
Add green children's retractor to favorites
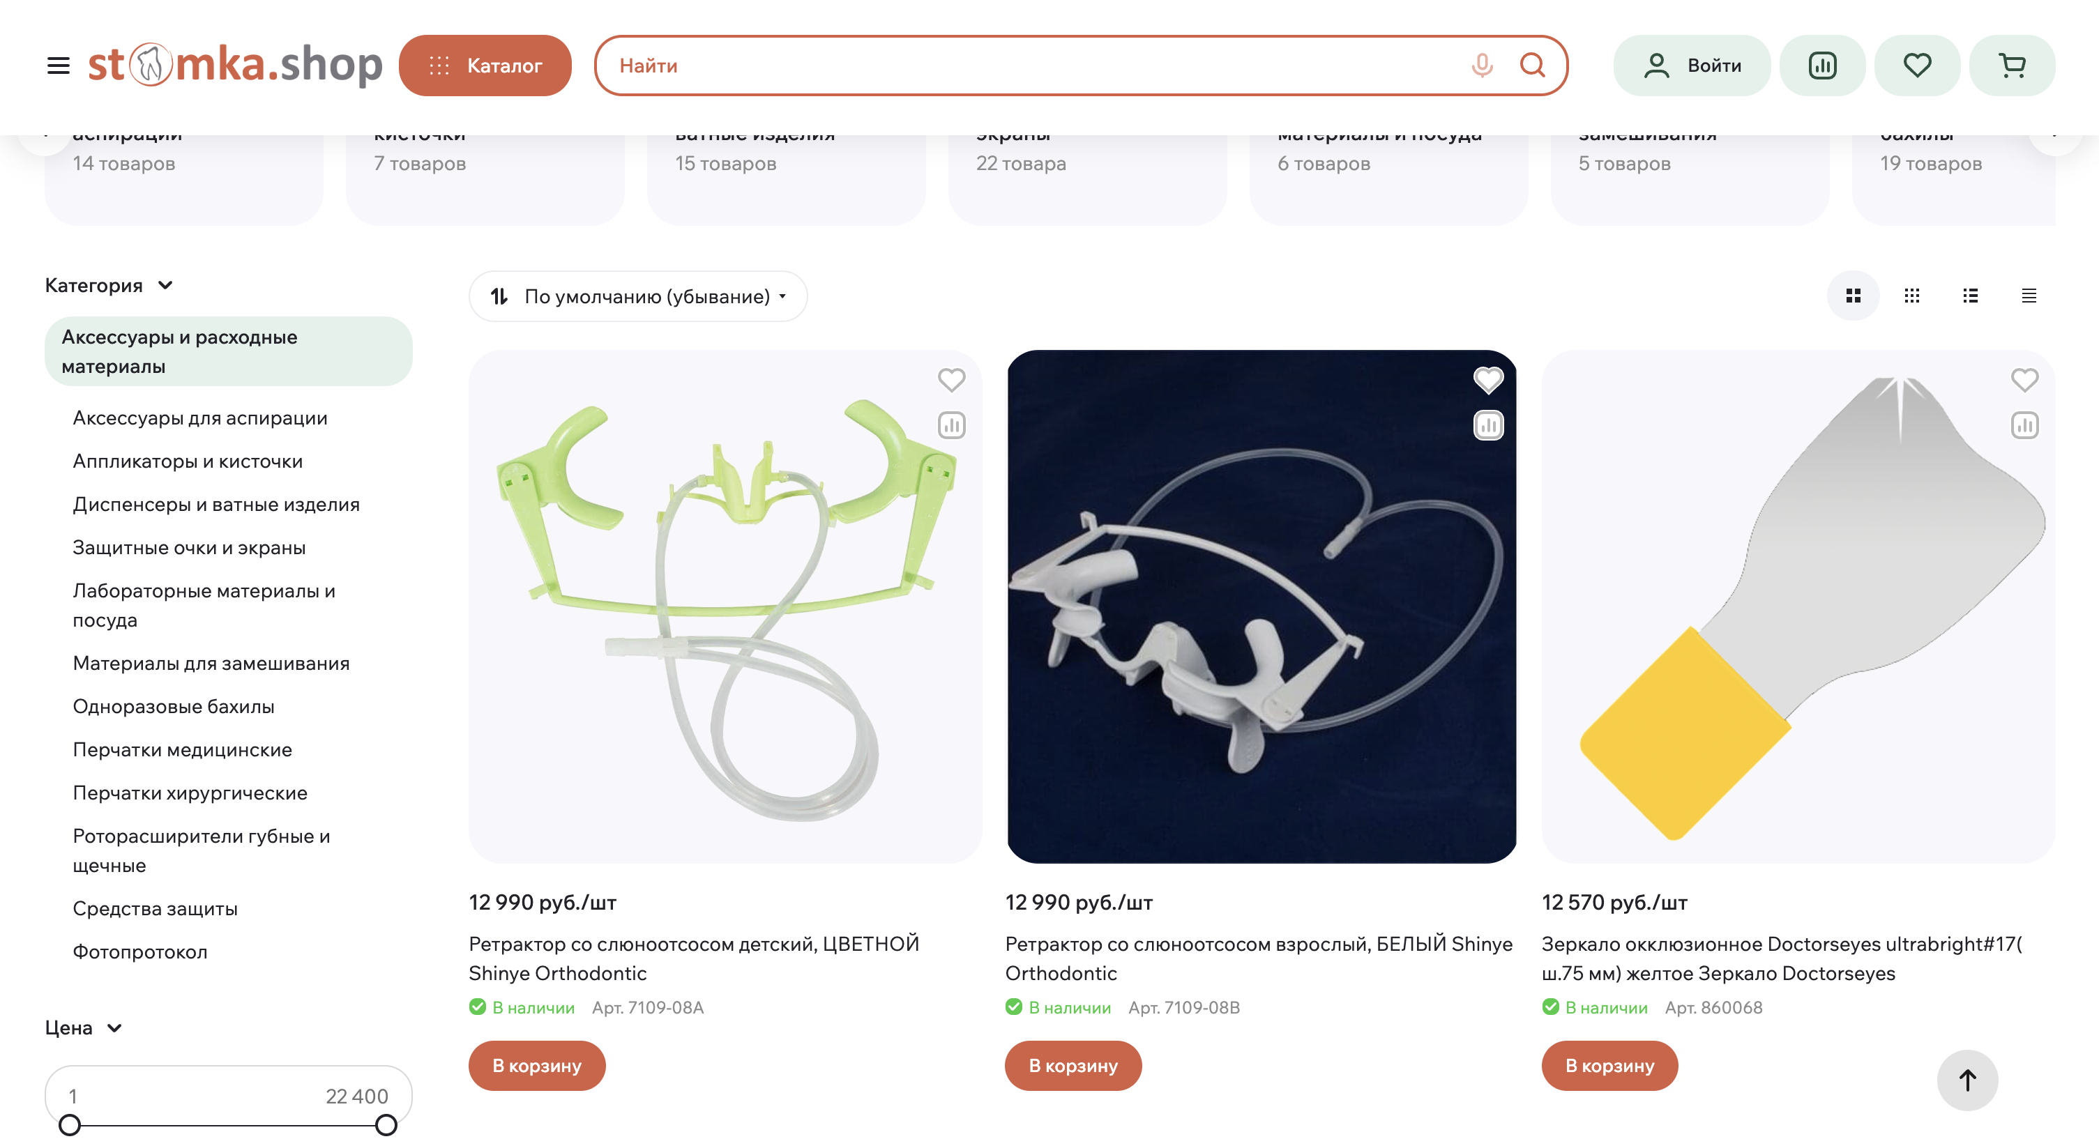[951, 380]
